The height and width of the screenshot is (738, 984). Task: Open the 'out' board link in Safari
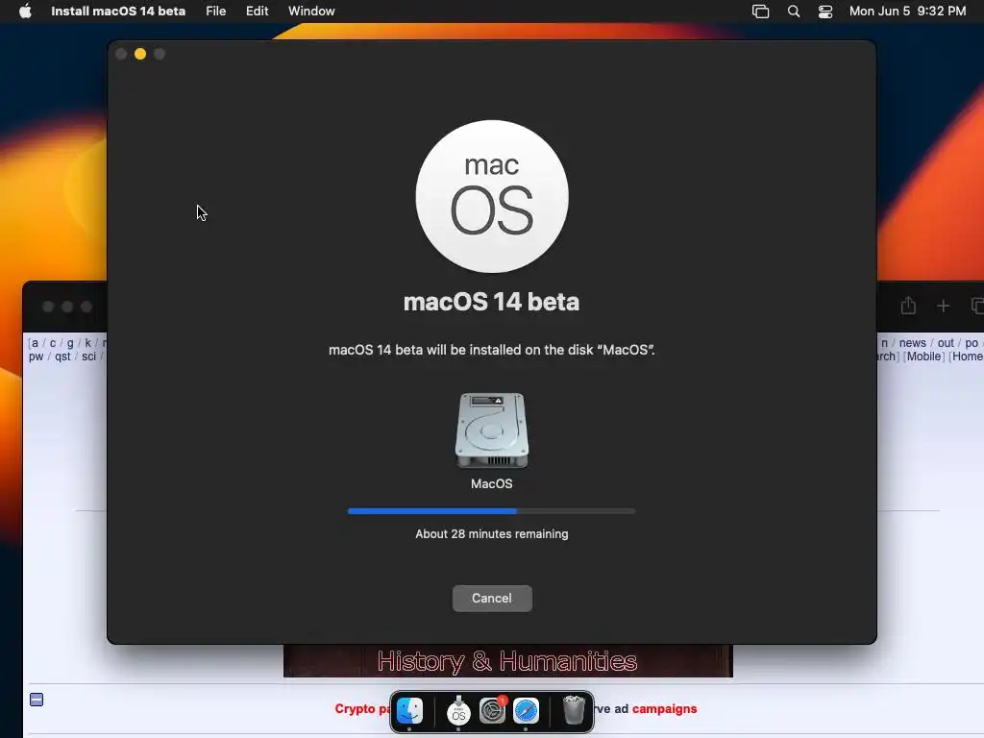[x=946, y=343]
